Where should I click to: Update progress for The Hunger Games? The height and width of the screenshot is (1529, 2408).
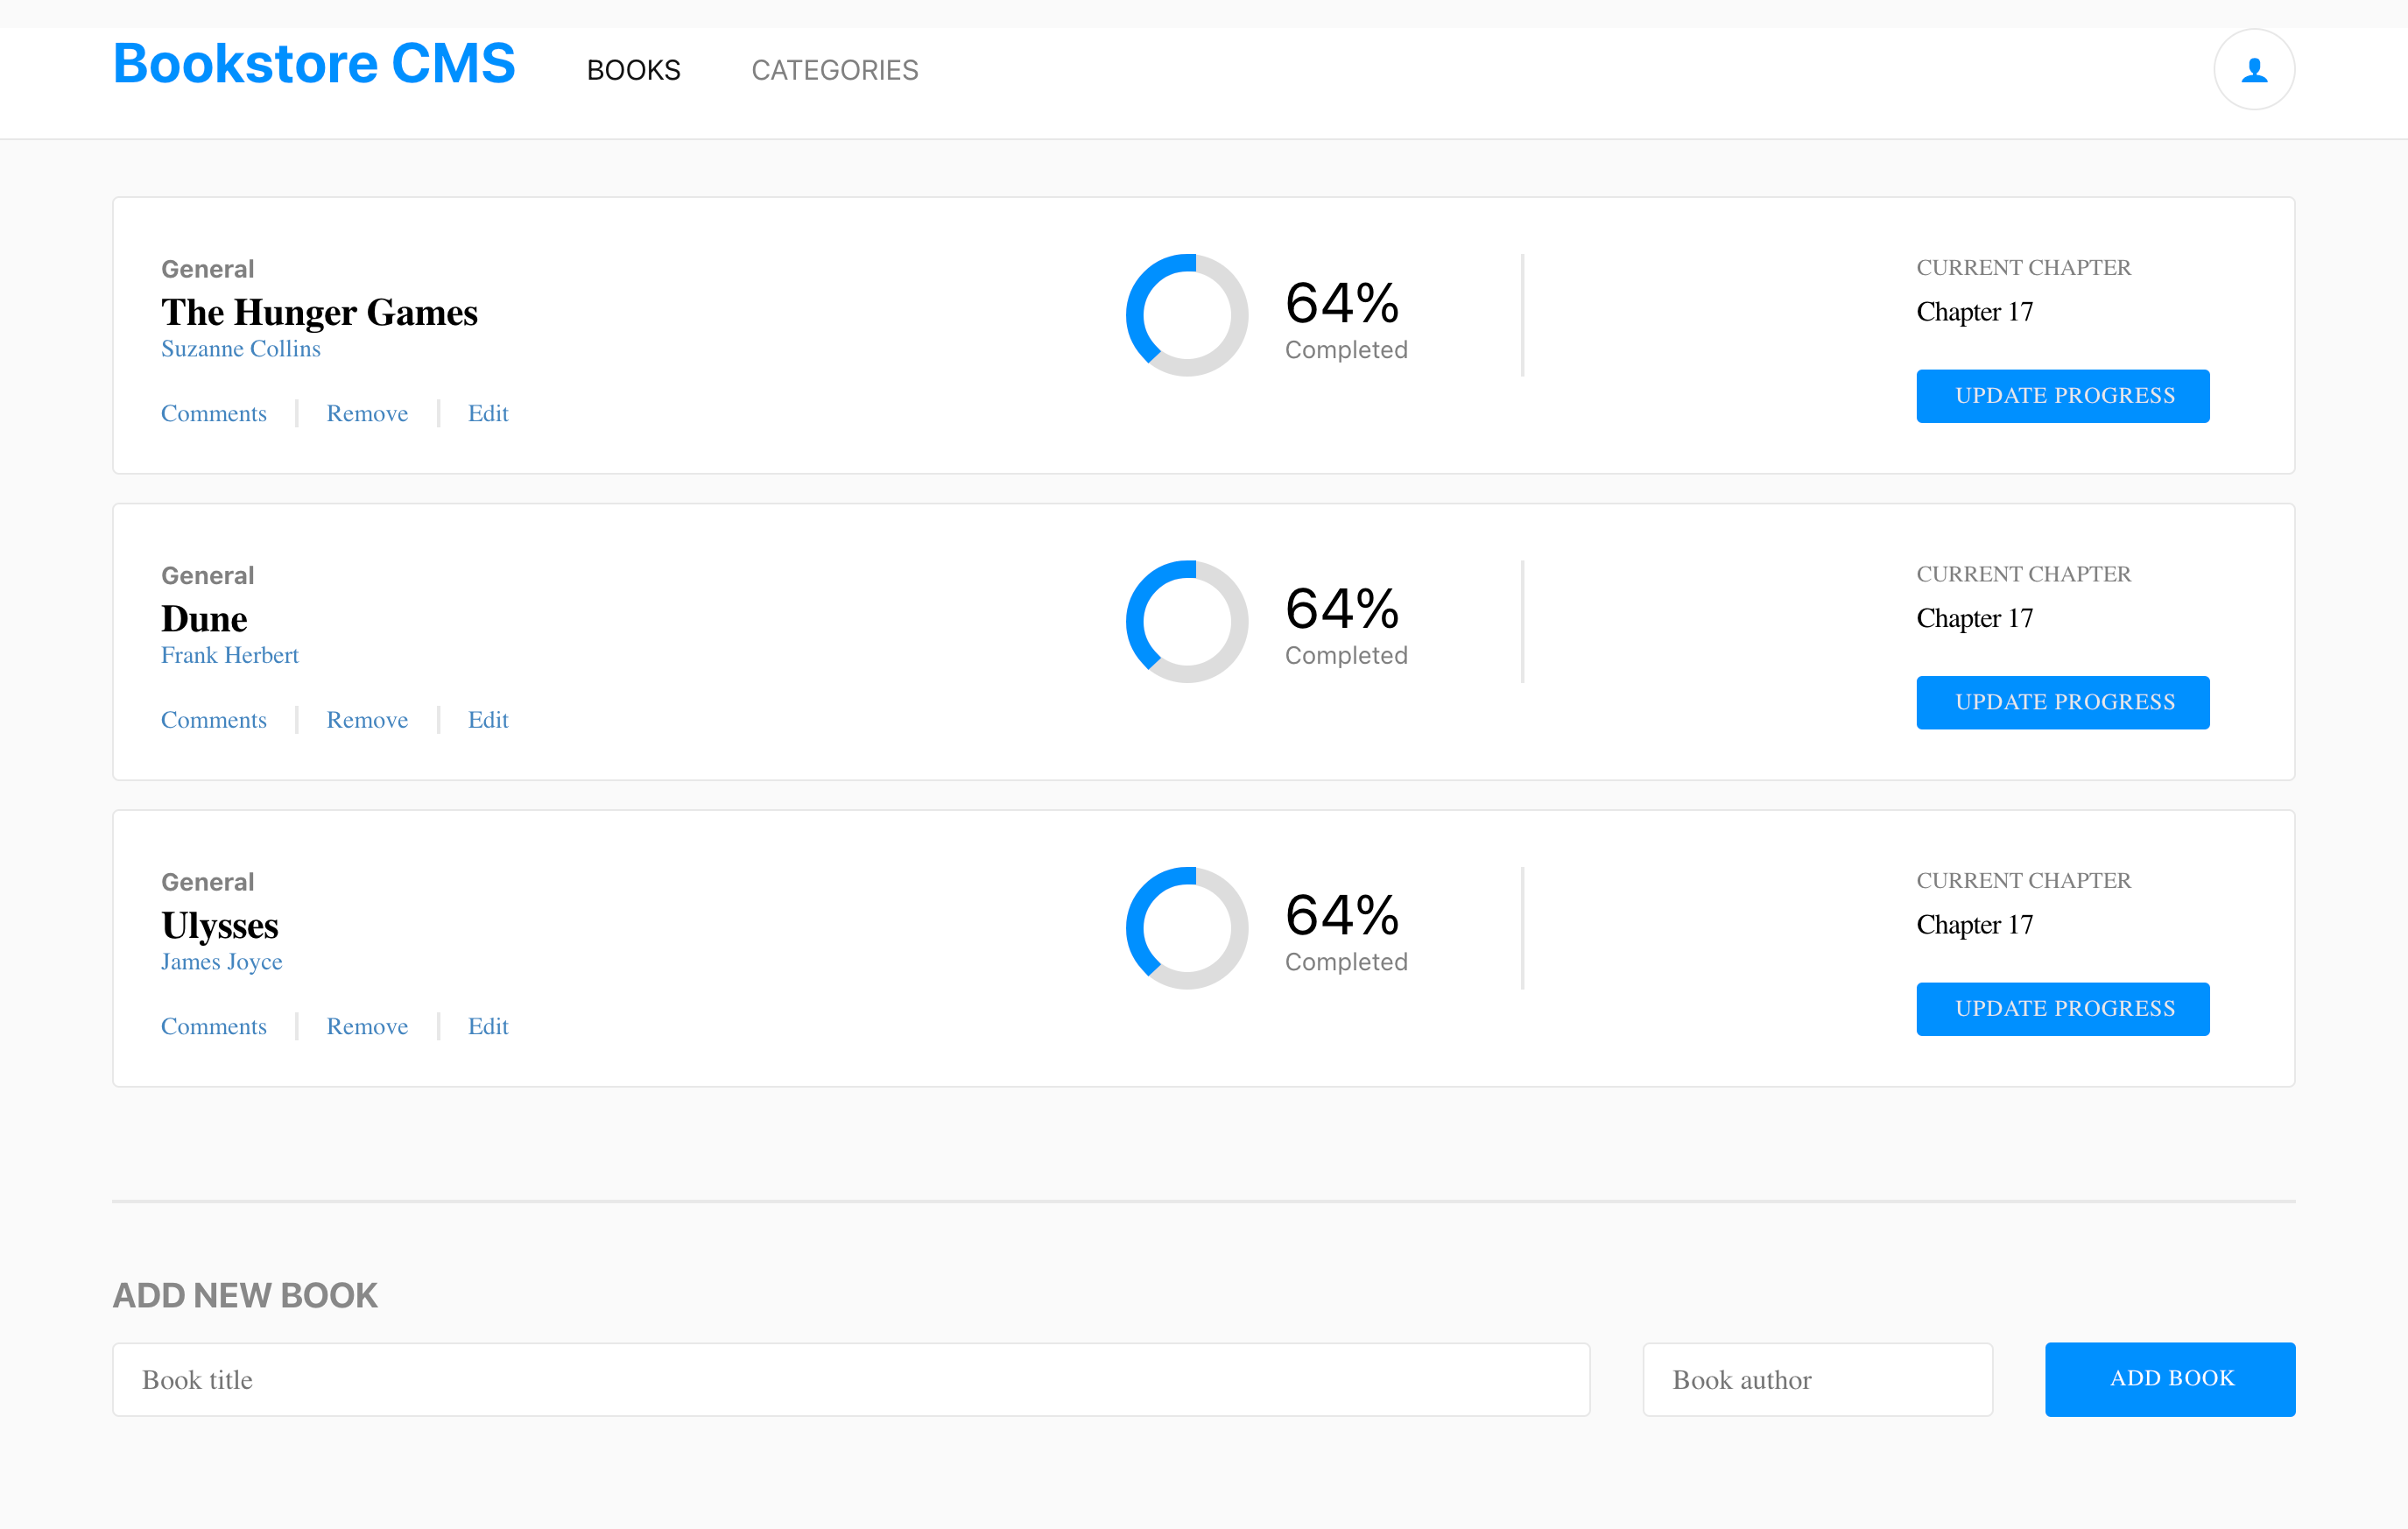[x=2062, y=396]
